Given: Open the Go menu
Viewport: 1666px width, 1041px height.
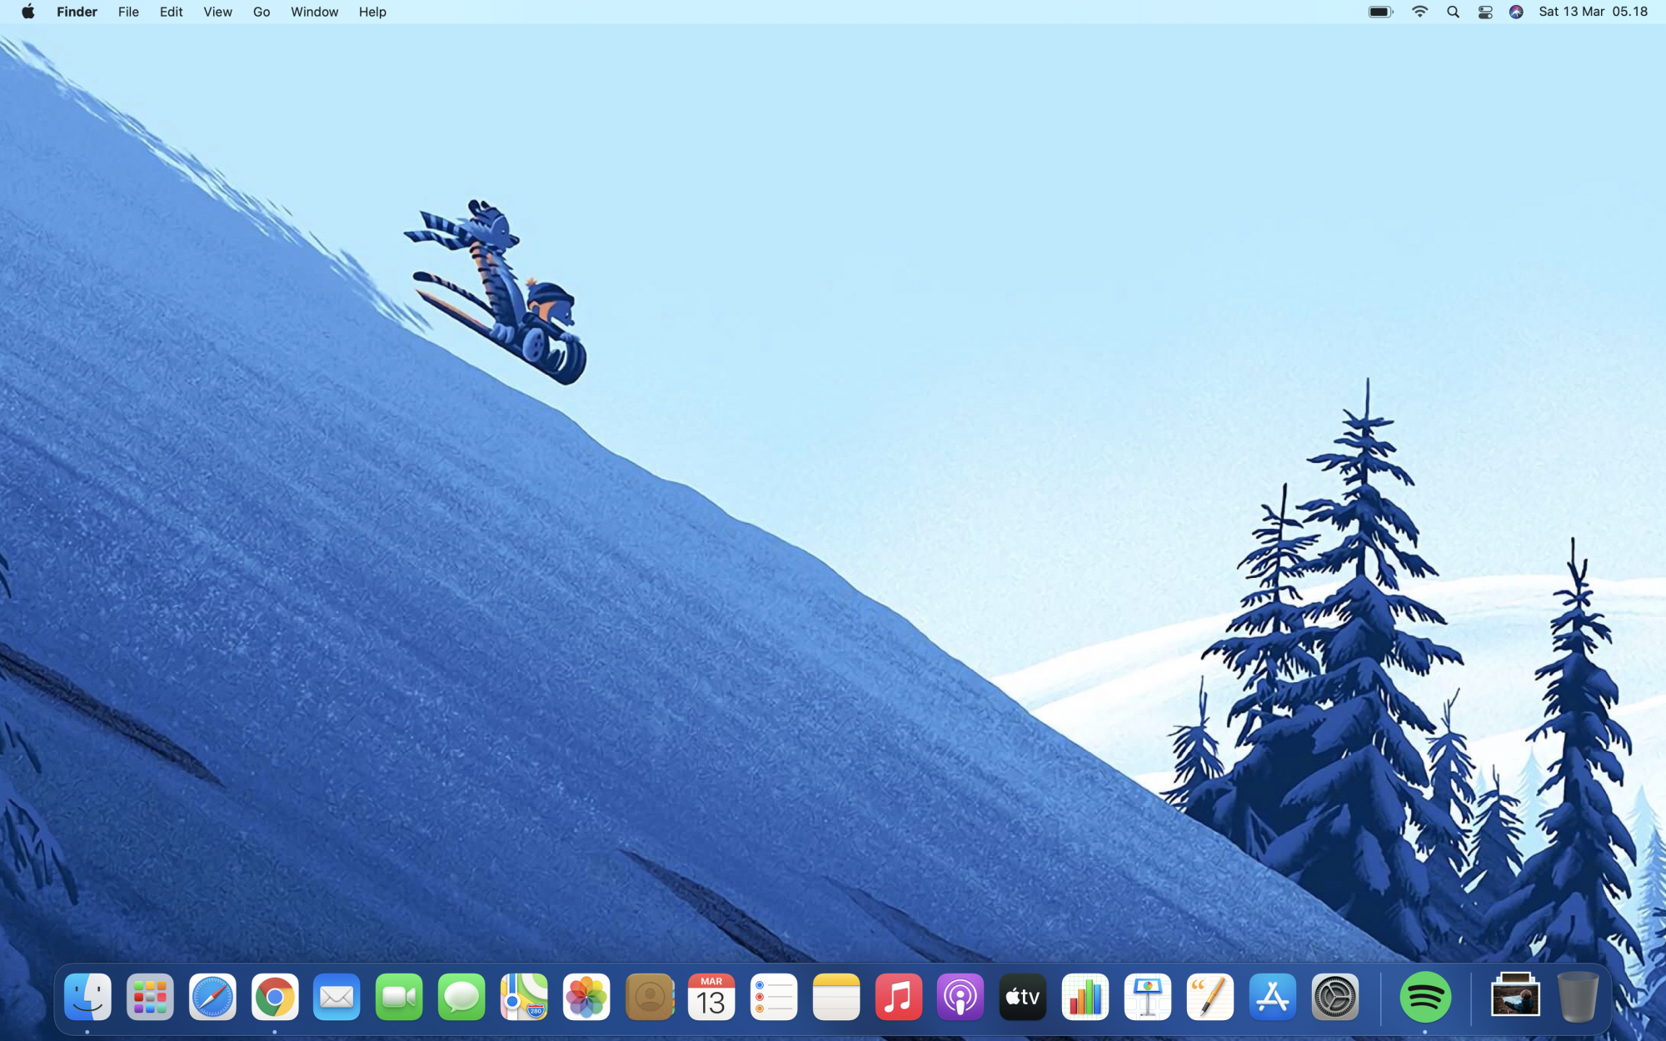Looking at the screenshot, I should [x=262, y=12].
